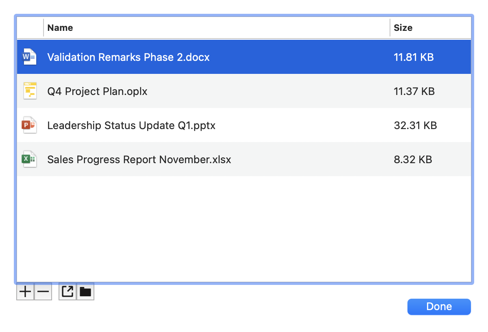
Task: Click the Word document icon
Action: tap(29, 57)
